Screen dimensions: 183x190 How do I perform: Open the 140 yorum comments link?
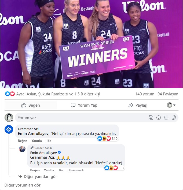tap(145, 94)
